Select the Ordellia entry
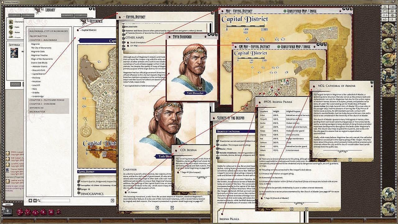This screenshot has width=398, height=224. coord(35,93)
